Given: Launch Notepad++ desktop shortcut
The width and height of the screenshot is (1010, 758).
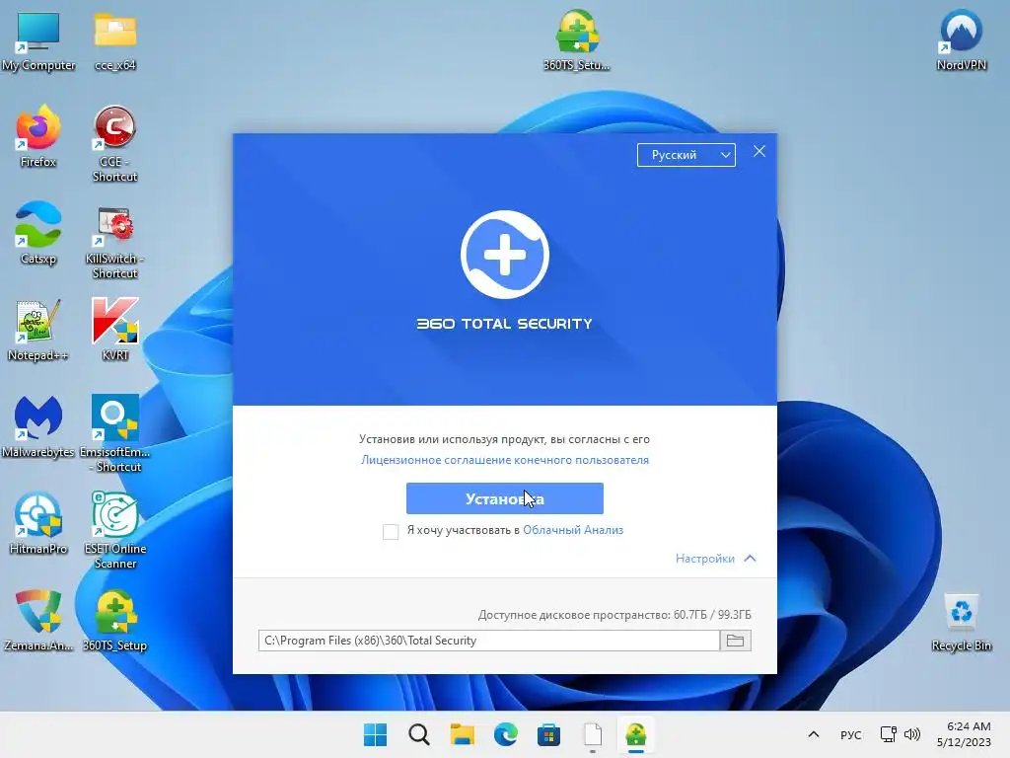Looking at the screenshot, I should coord(38,330).
